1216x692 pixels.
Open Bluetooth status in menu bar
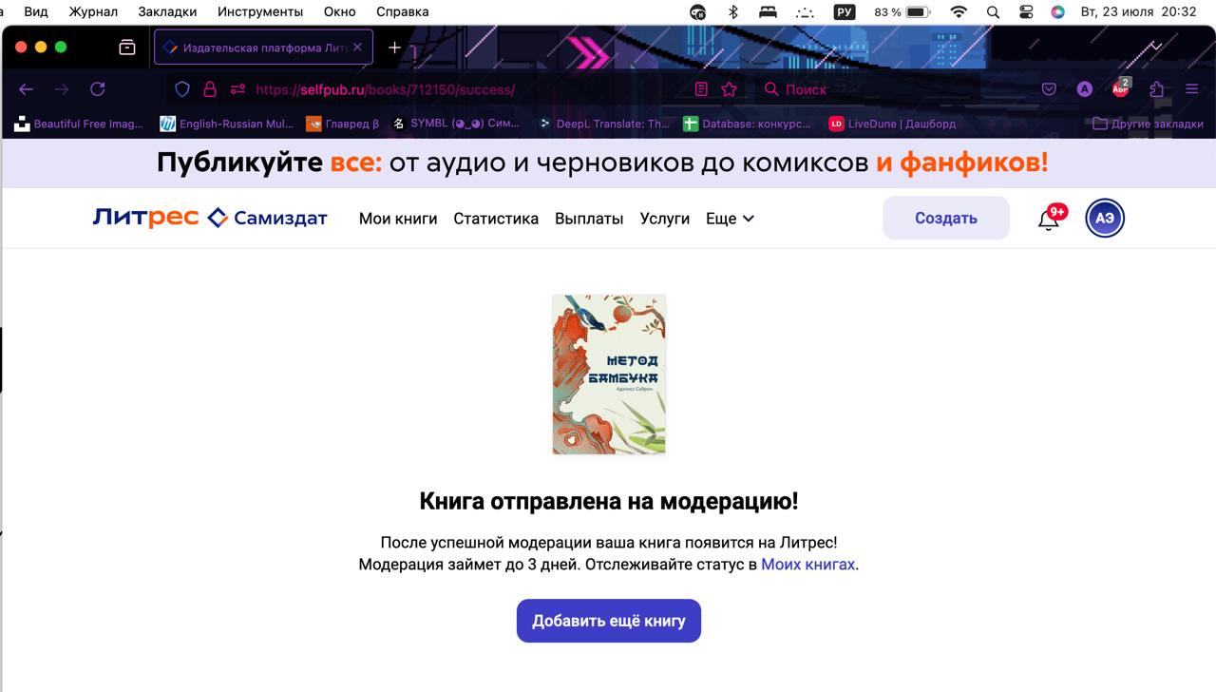coord(732,11)
